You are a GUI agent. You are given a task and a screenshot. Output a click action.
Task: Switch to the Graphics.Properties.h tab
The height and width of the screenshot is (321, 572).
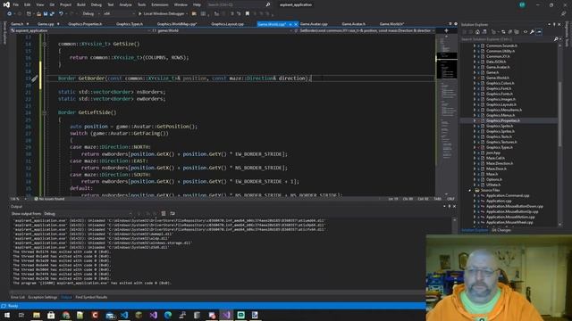pyautogui.click(x=86, y=24)
